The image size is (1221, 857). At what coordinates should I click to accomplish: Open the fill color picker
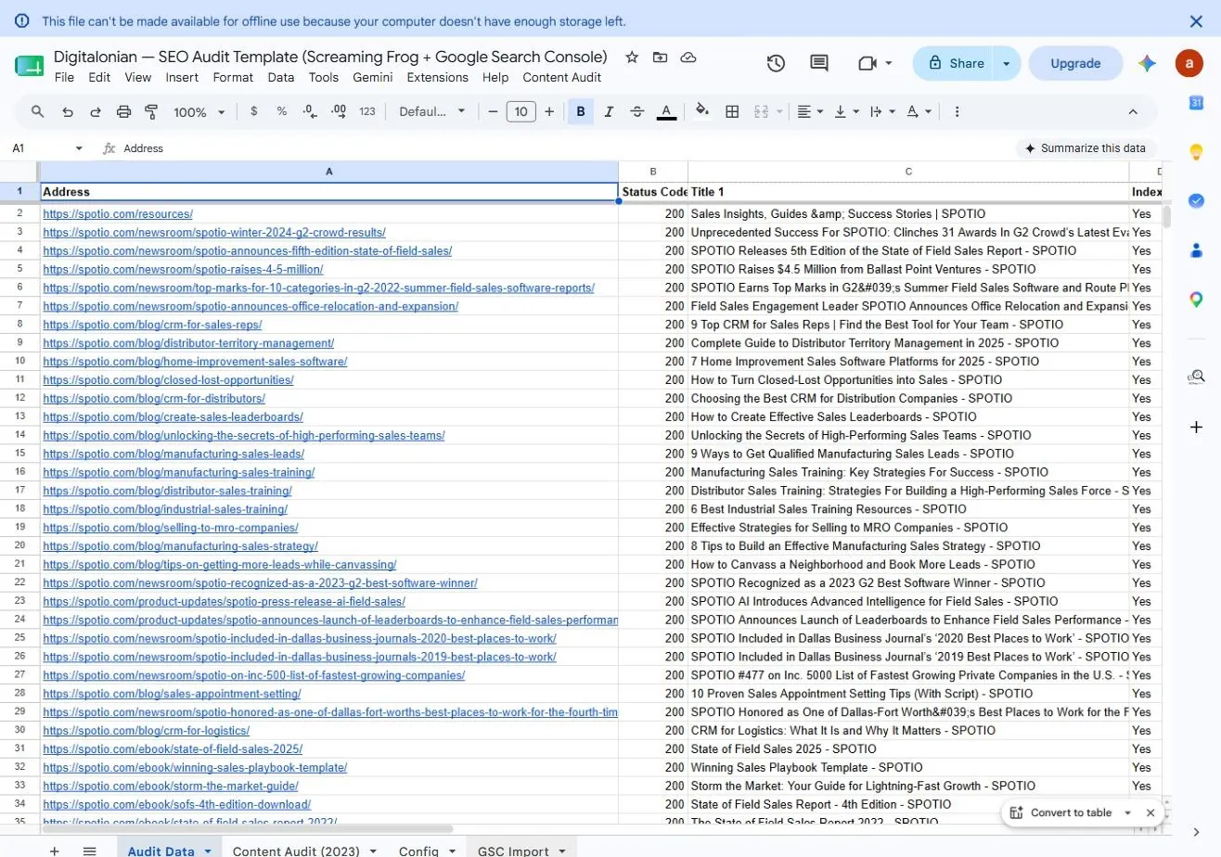702,111
